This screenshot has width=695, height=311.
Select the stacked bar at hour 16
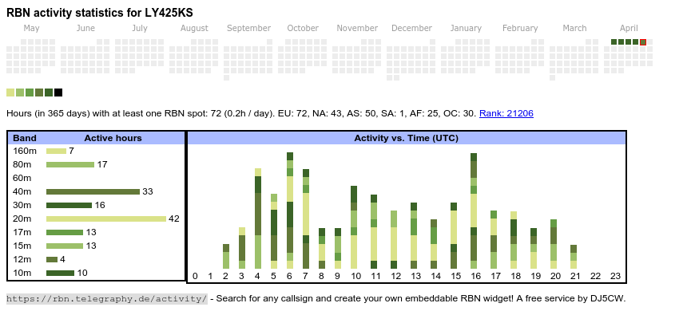point(474,211)
